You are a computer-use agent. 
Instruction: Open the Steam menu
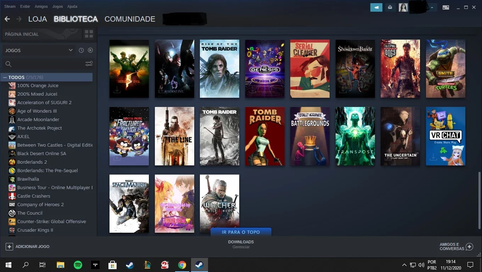[x=10, y=6]
